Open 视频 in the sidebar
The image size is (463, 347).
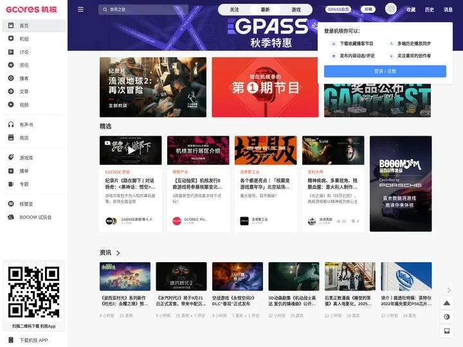(x=33, y=105)
